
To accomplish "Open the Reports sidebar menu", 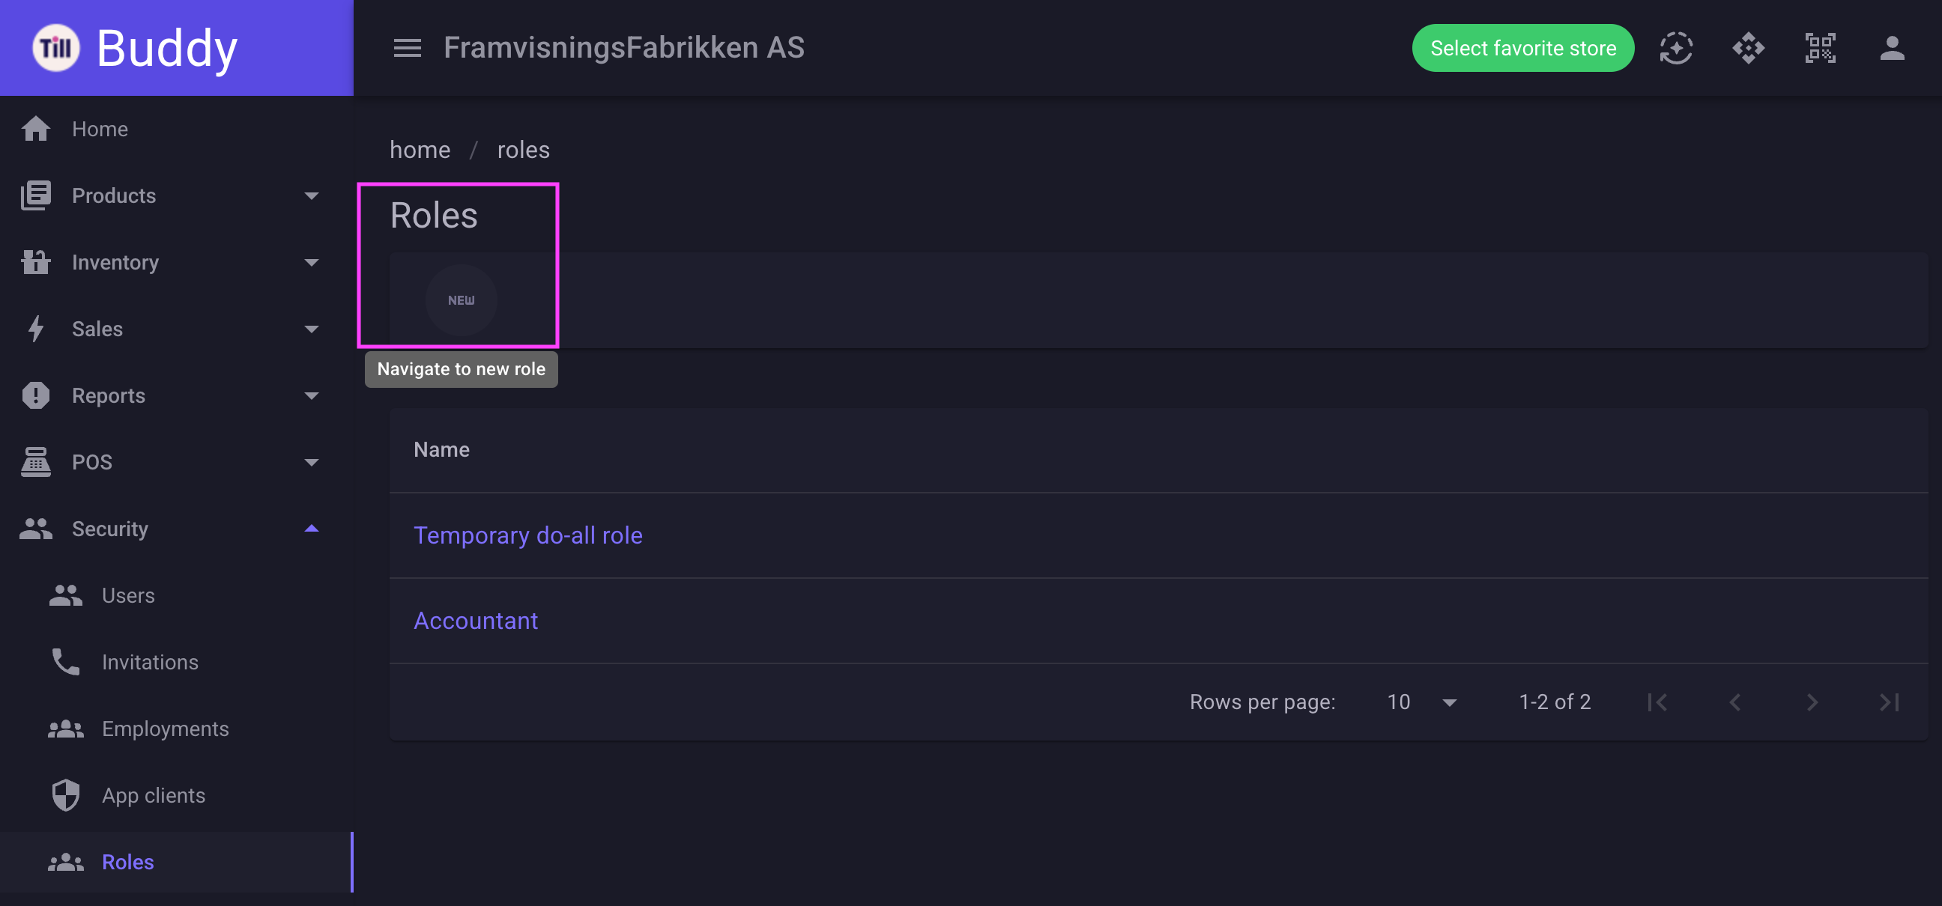I will click(109, 395).
